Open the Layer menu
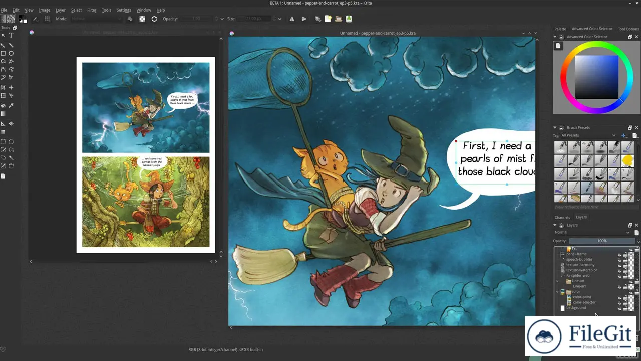The height and width of the screenshot is (361, 641). coord(60,10)
